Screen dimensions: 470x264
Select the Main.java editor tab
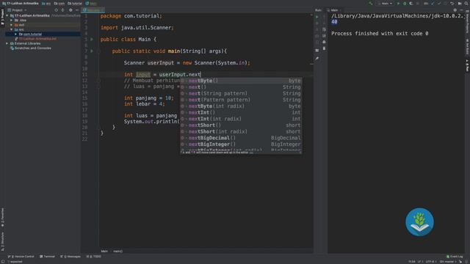[x=93, y=10]
